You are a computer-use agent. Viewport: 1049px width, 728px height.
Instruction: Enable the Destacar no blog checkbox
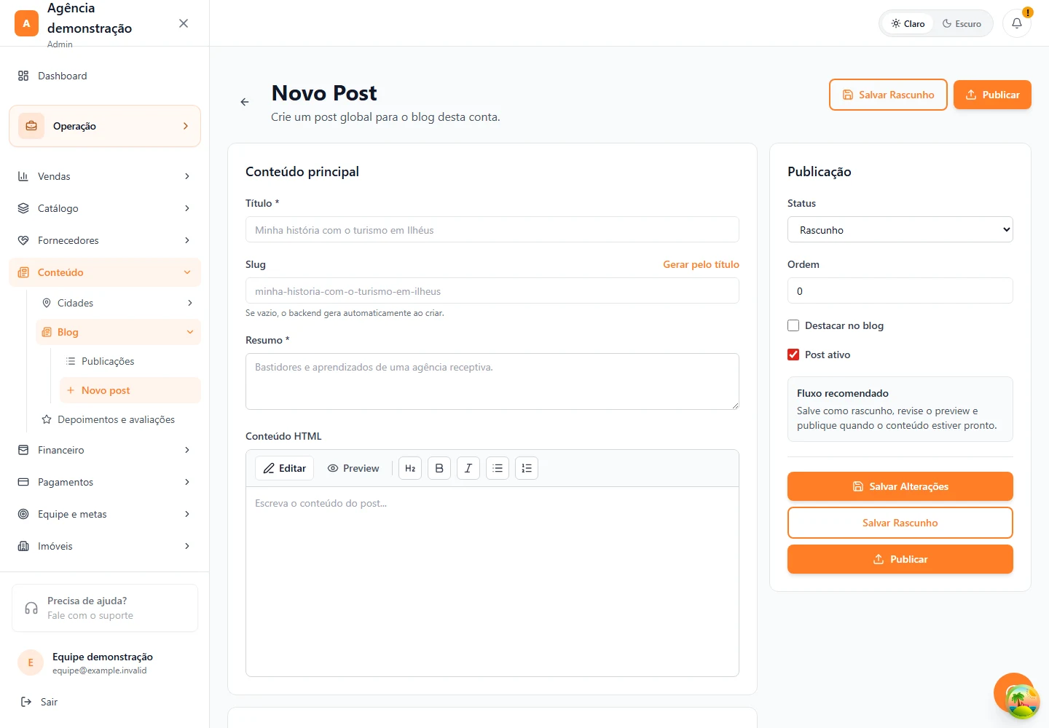click(x=793, y=325)
